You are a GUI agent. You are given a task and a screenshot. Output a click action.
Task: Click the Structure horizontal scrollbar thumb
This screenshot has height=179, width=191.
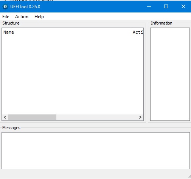pyautogui.click(x=32, y=117)
